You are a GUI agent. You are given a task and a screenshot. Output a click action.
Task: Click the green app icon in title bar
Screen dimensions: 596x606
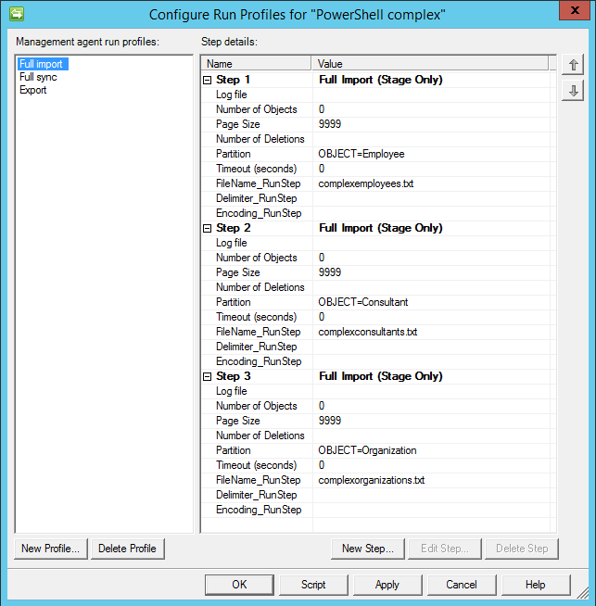[17, 14]
